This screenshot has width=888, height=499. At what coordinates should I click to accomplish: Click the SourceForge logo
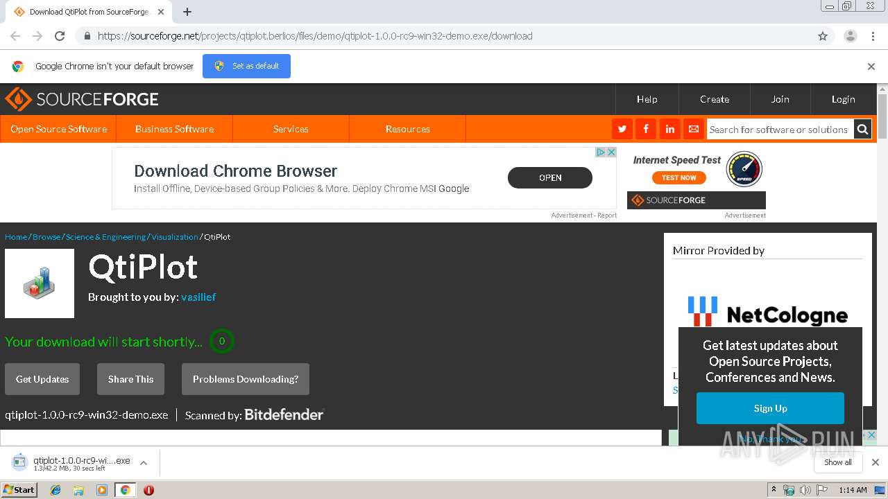coord(82,99)
